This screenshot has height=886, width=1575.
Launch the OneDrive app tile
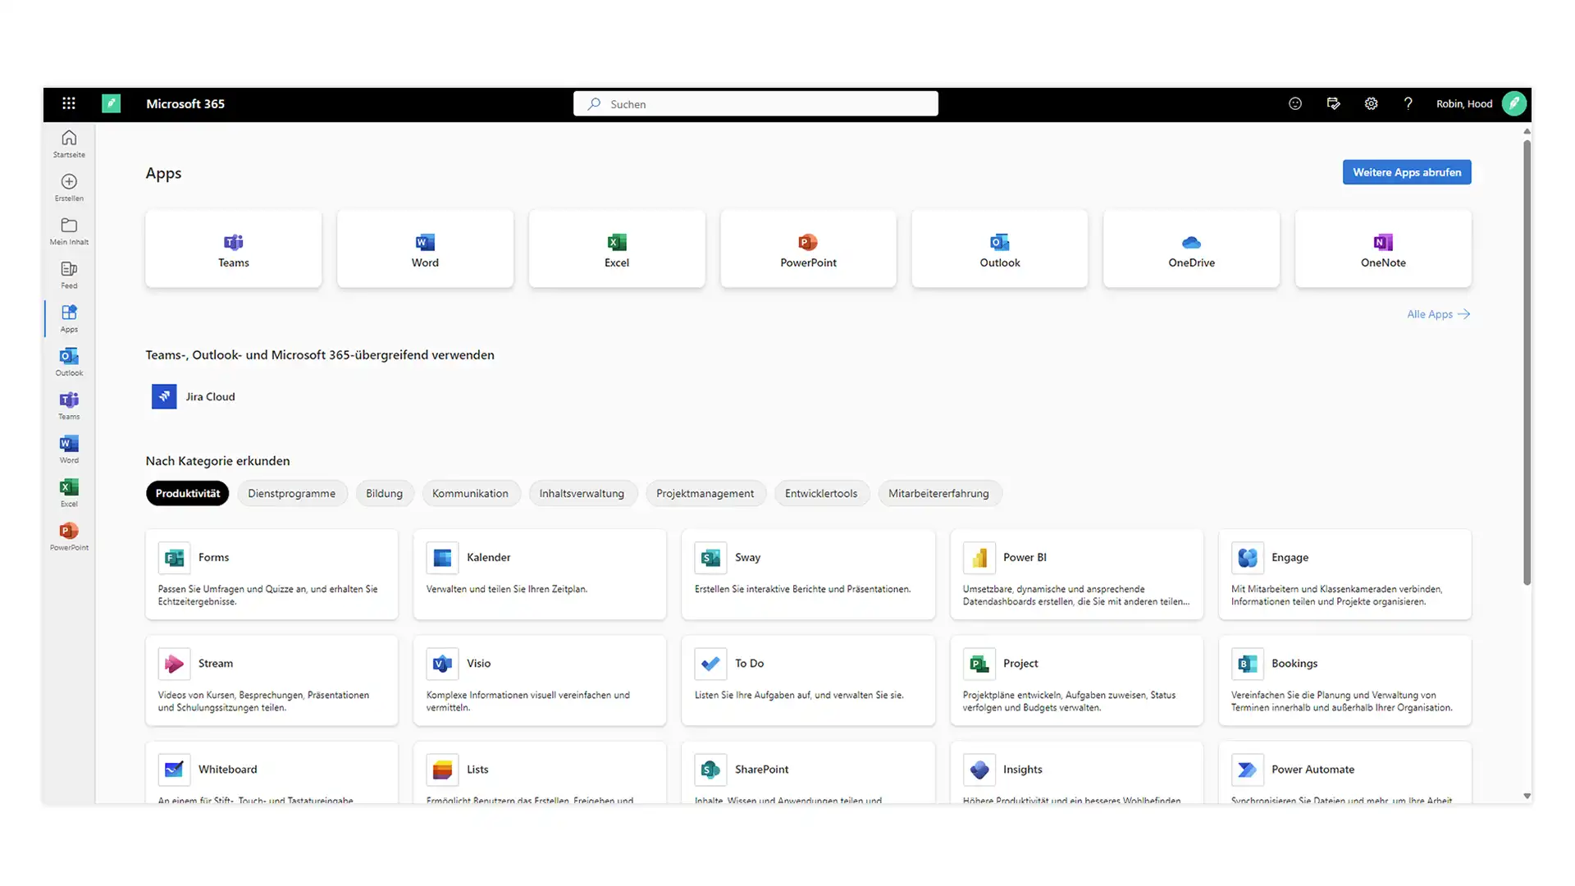pos(1191,249)
